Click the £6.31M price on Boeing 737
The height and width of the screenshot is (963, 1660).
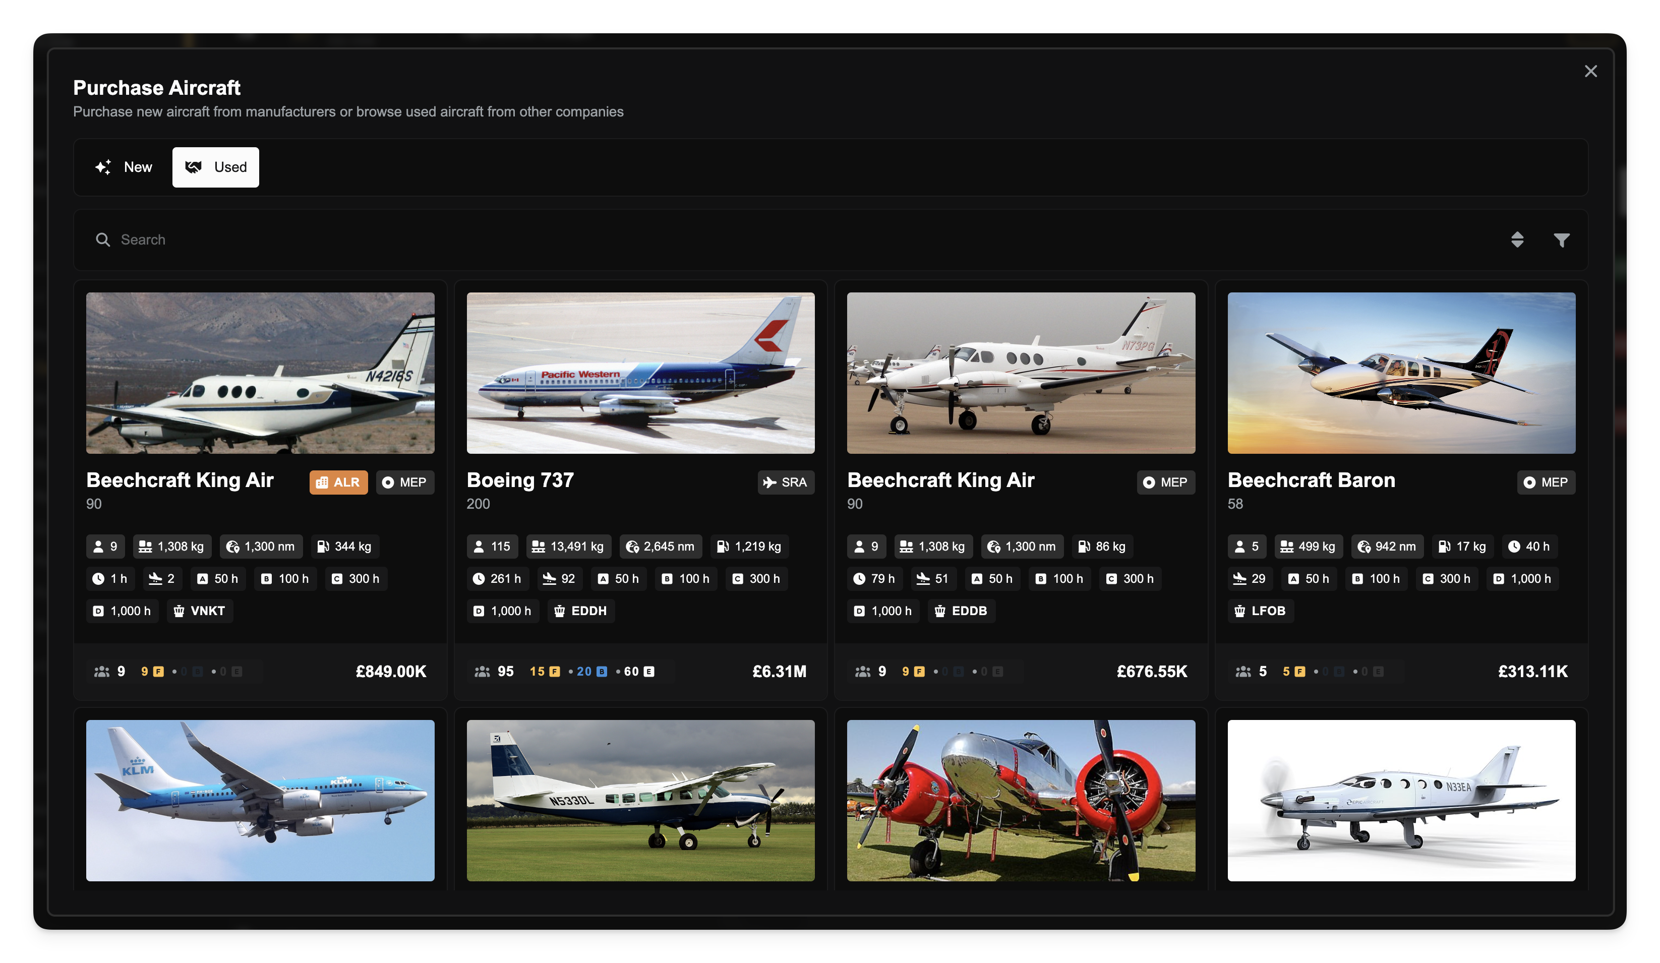pyautogui.click(x=779, y=671)
